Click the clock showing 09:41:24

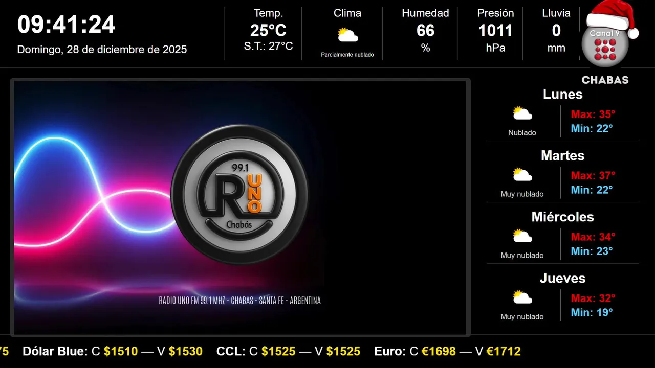pyautogui.click(x=67, y=25)
